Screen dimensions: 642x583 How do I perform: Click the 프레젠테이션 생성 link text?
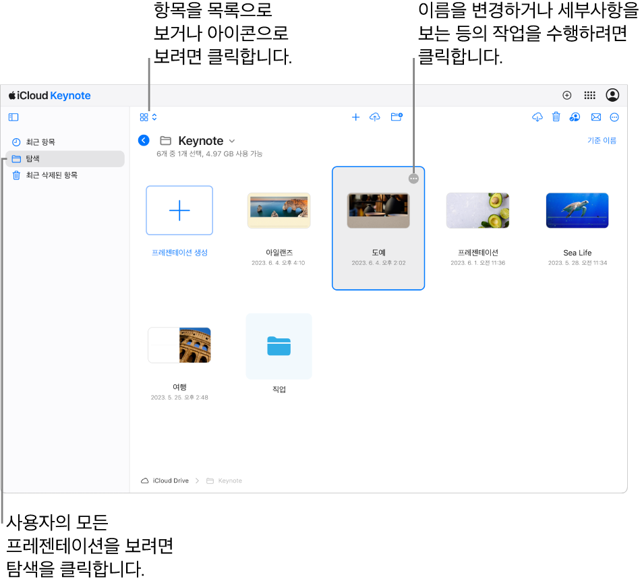click(x=179, y=253)
